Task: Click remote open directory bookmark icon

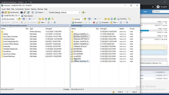Action: tap(85, 19)
